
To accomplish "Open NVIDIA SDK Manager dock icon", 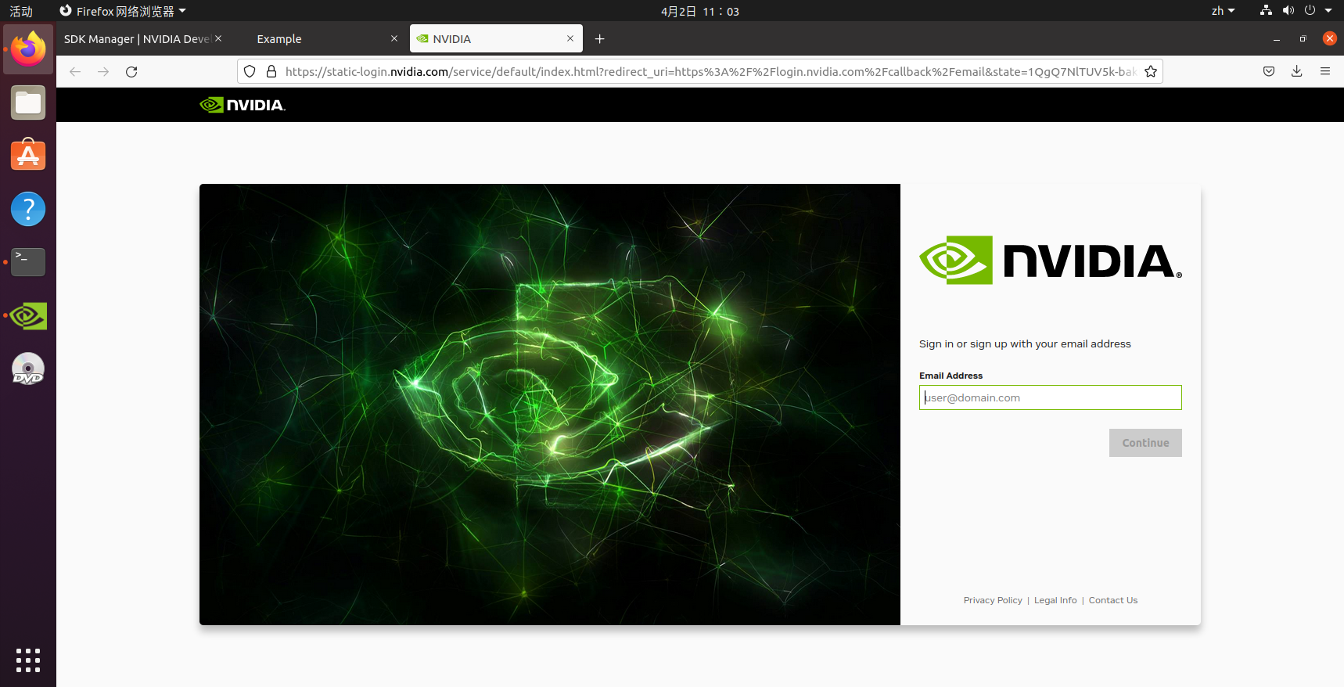I will 28,315.
